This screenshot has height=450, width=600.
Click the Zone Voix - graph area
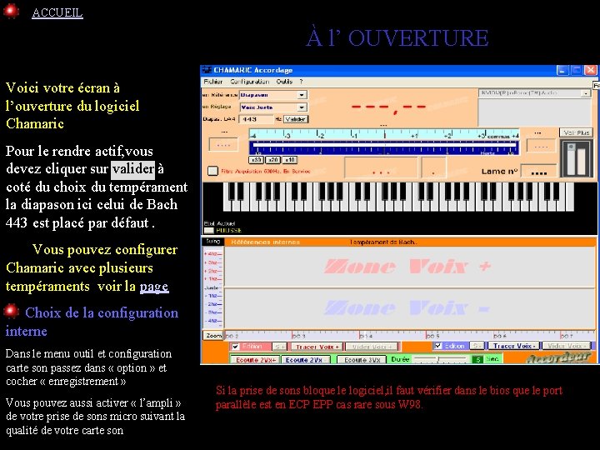pyautogui.click(x=409, y=308)
